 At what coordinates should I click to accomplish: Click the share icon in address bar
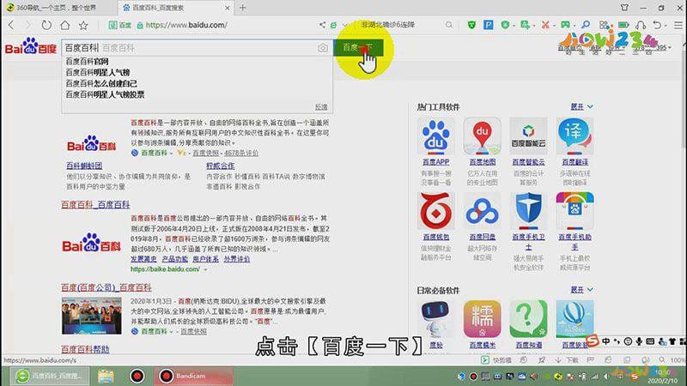[x=322, y=25]
